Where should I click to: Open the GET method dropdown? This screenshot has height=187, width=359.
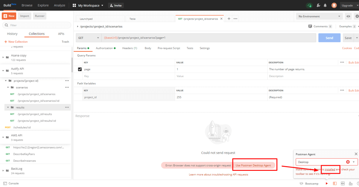tap(89, 38)
